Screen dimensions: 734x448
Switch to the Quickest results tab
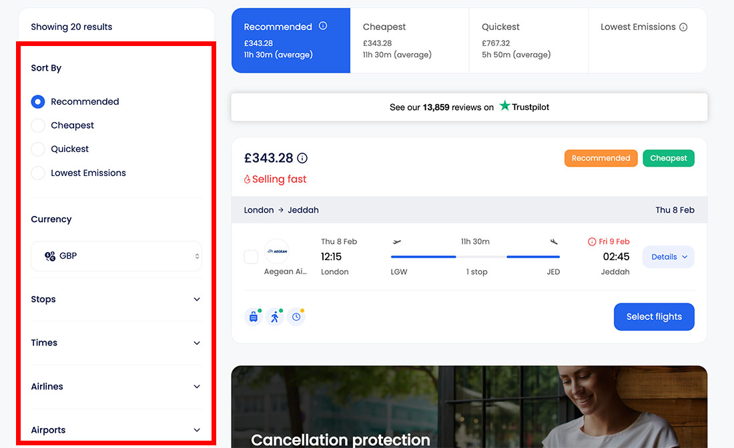pos(528,40)
